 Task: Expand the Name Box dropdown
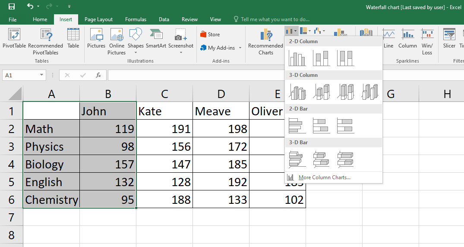coord(42,75)
